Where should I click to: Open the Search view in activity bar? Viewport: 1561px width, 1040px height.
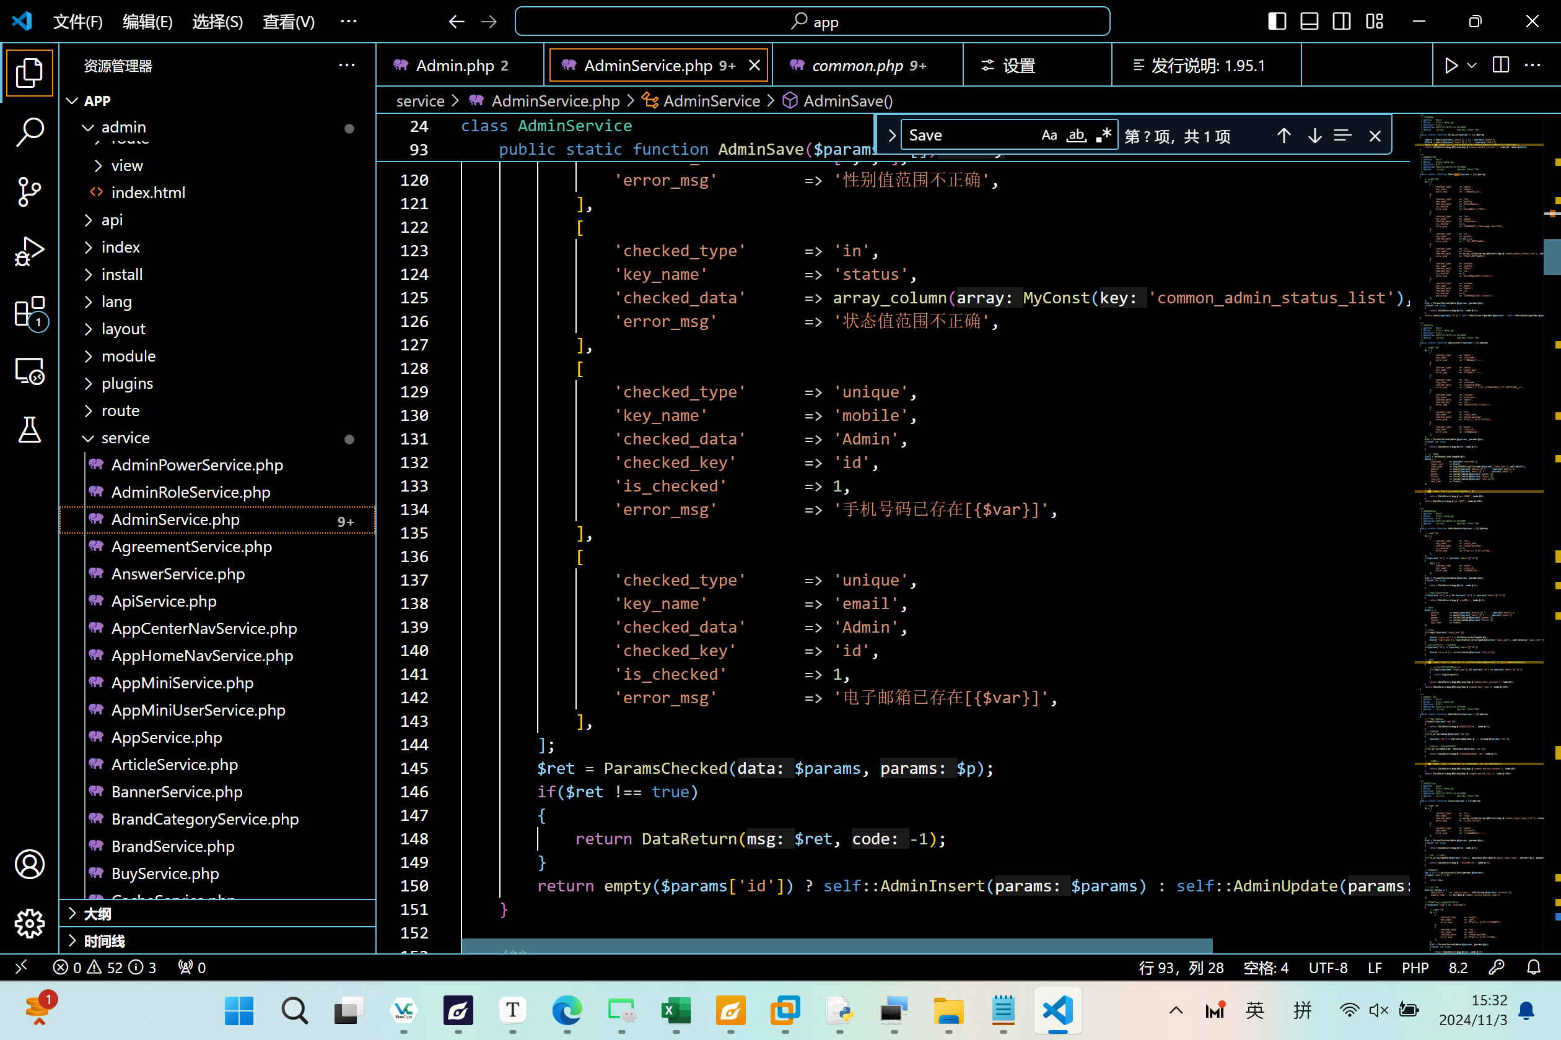click(x=29, y=132)
